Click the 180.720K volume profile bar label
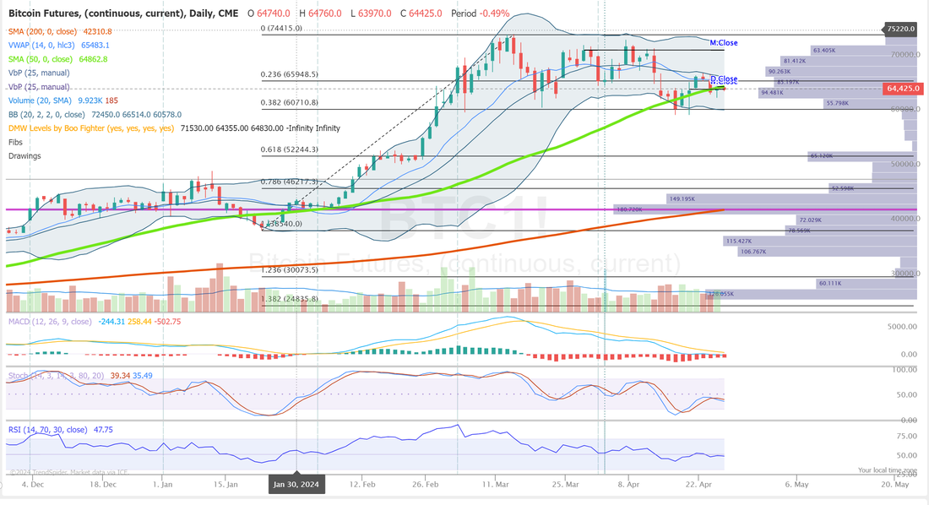This screenshot has width=929, height=505. 629,209
